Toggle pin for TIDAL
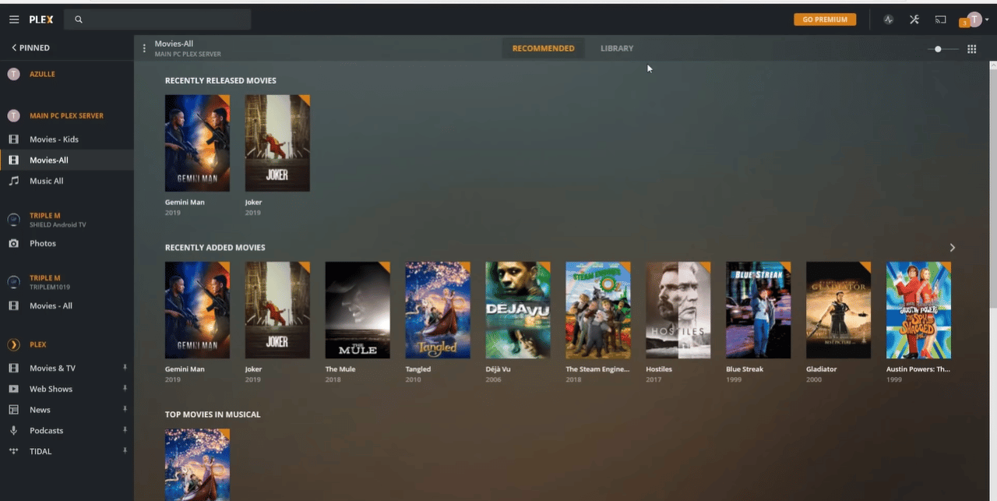 pos(125,451)
